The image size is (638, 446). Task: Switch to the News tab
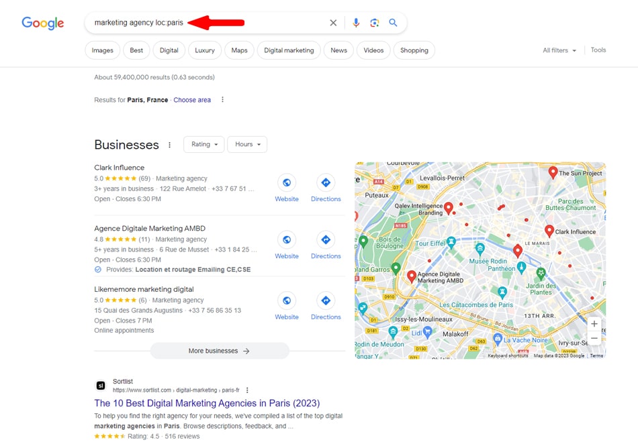point(338,50)
